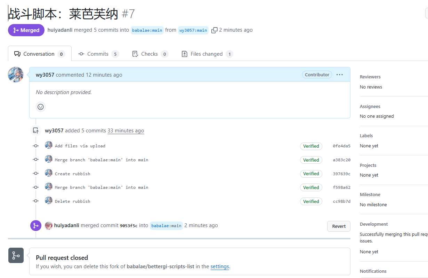Click wy3057's avatar beside the comment

[x=16, y=75]
